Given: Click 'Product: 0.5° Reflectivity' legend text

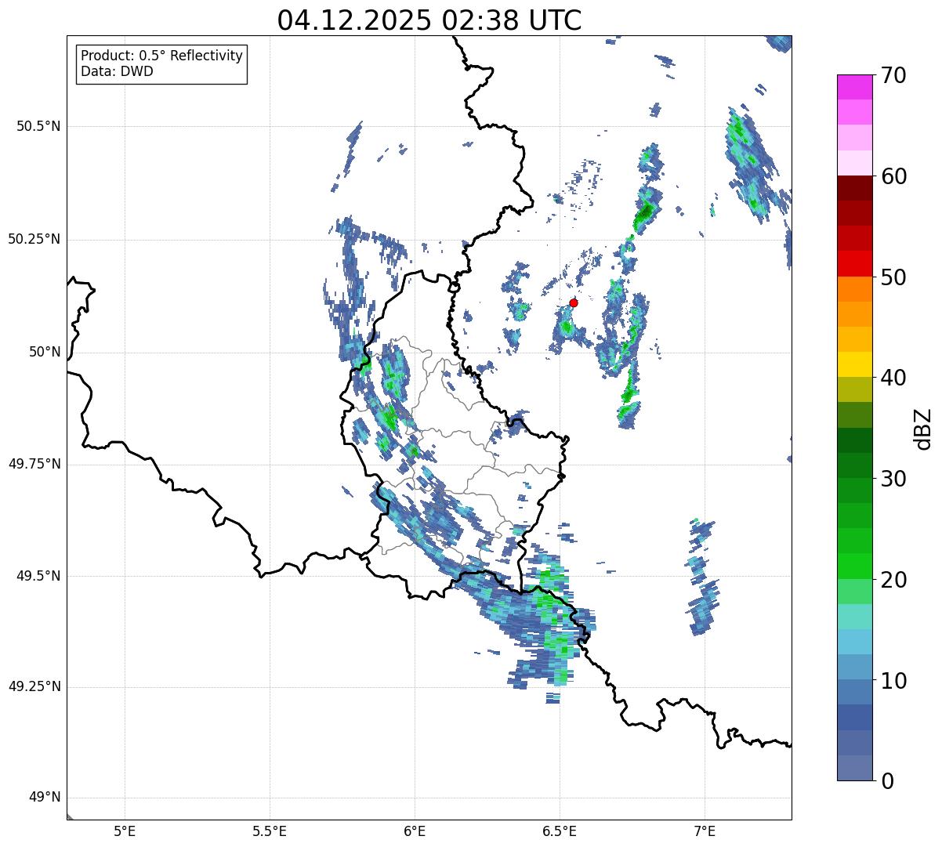Looking at the screenshot, I should [x=162, y=56].
